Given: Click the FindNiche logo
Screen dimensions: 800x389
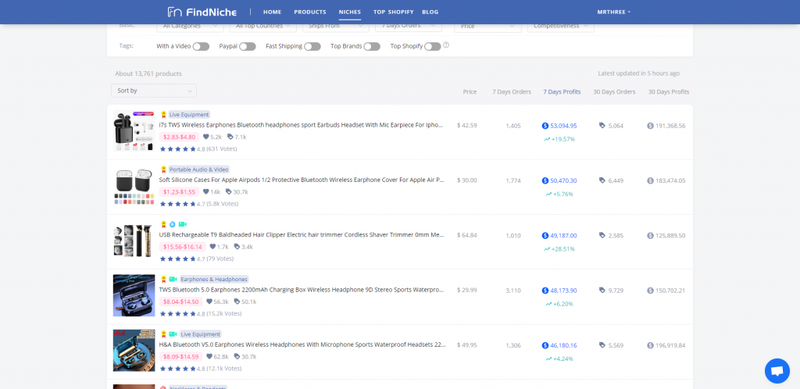Looking at the screenshot, I should [x=202, y=12].
